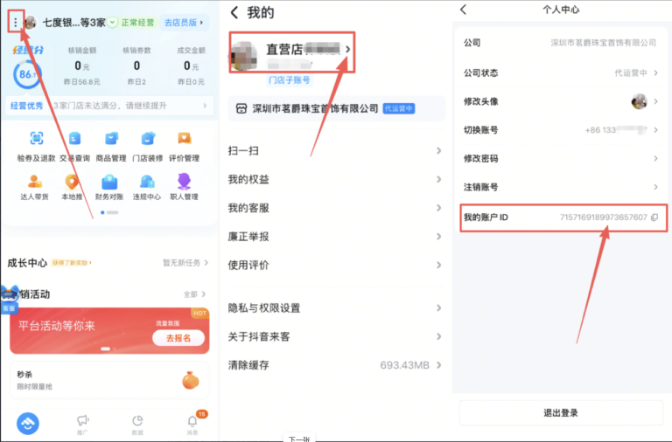Tap the 门店子账号 tag
This screenshot has width=672, height=442.
(290, 80)
